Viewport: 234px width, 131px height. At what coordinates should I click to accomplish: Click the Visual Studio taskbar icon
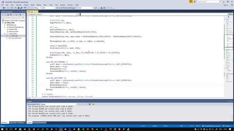tap(61, 129)
